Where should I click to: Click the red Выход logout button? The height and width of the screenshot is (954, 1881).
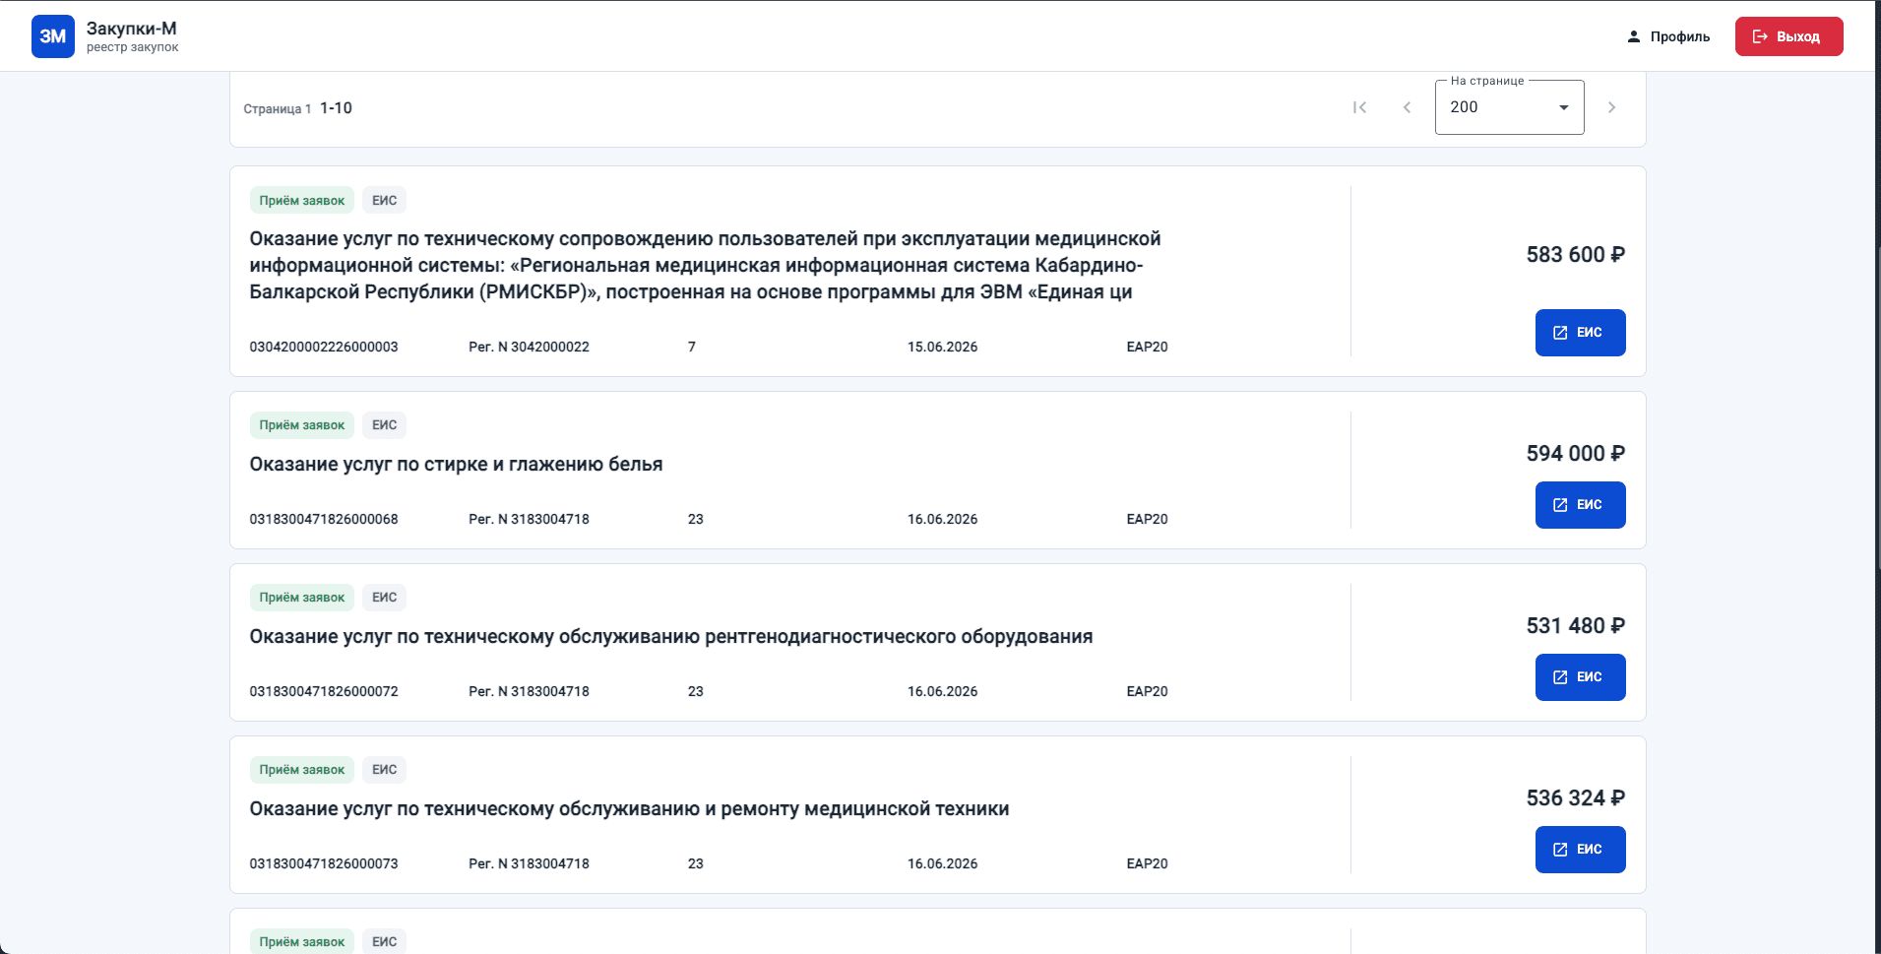pos(1788,36)
